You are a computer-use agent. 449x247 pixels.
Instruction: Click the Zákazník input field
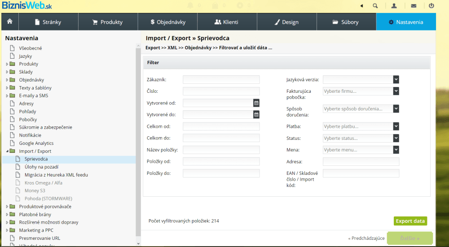(221, 79)
